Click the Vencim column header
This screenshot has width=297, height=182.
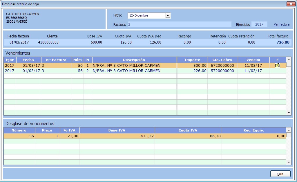(x=253, y=60)
